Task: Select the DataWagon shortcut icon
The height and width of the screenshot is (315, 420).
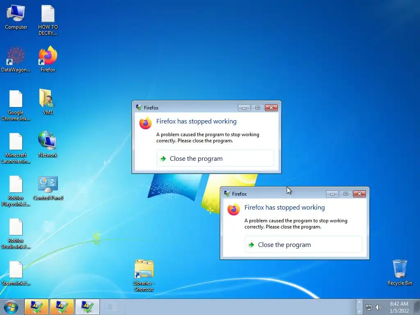Action: [16, 59]
